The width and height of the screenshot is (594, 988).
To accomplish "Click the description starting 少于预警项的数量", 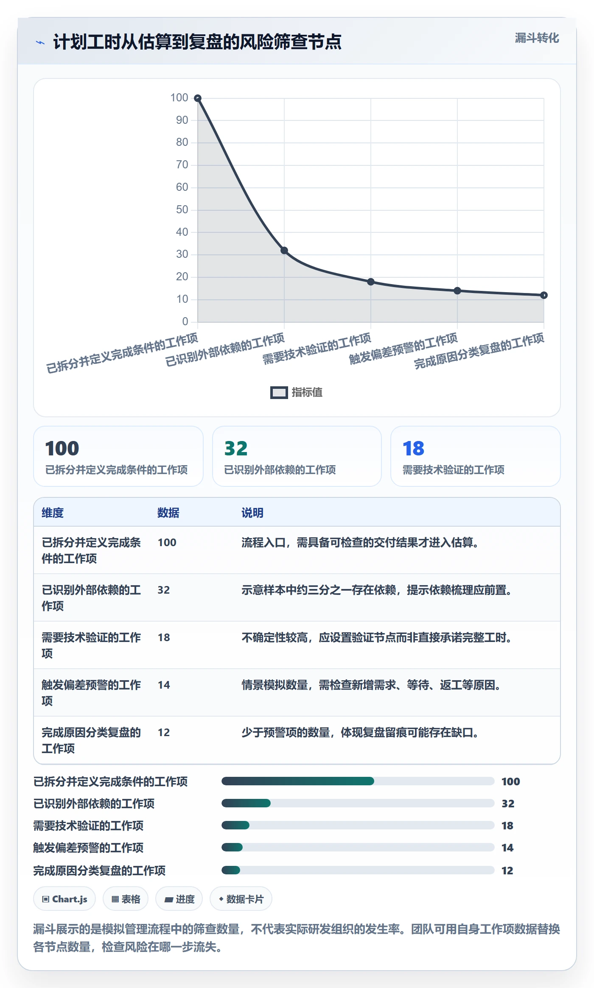I will tap(360, 732).
